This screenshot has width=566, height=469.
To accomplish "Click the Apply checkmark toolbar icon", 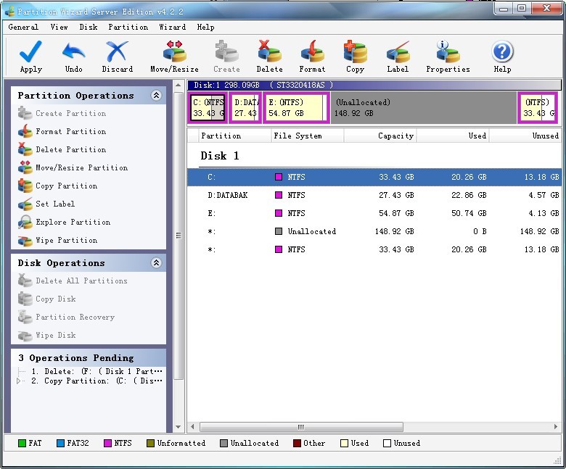I will coord(30,51).
